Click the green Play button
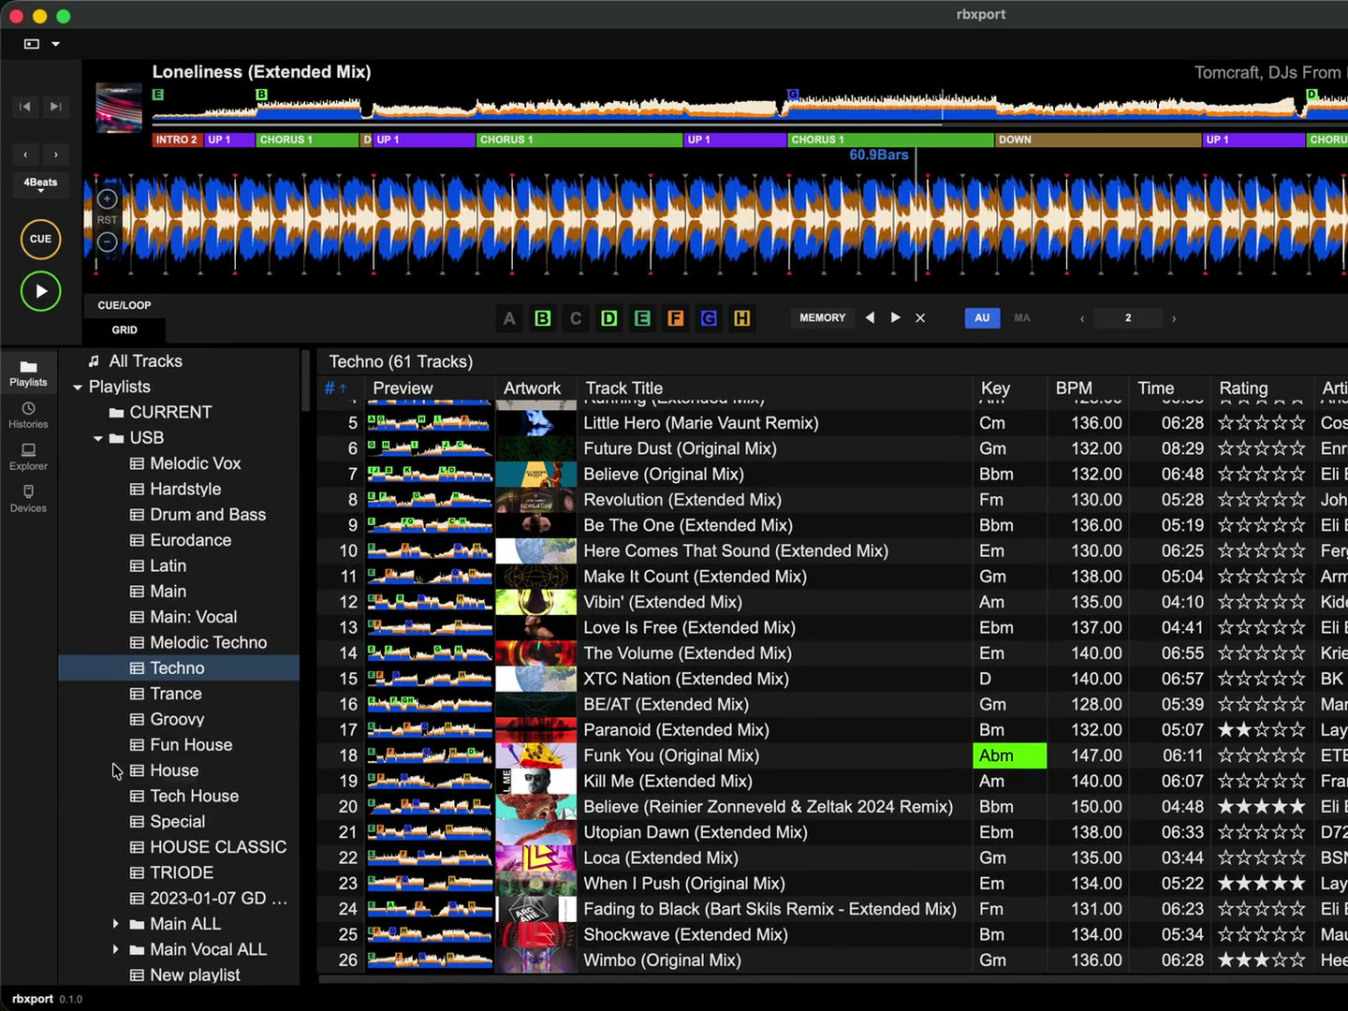The width and height of the screenshot is (1348, 1011). [x=41, y=291]
